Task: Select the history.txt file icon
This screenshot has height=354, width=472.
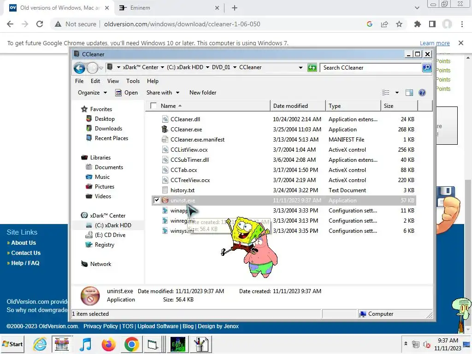Action: [165, 190]
